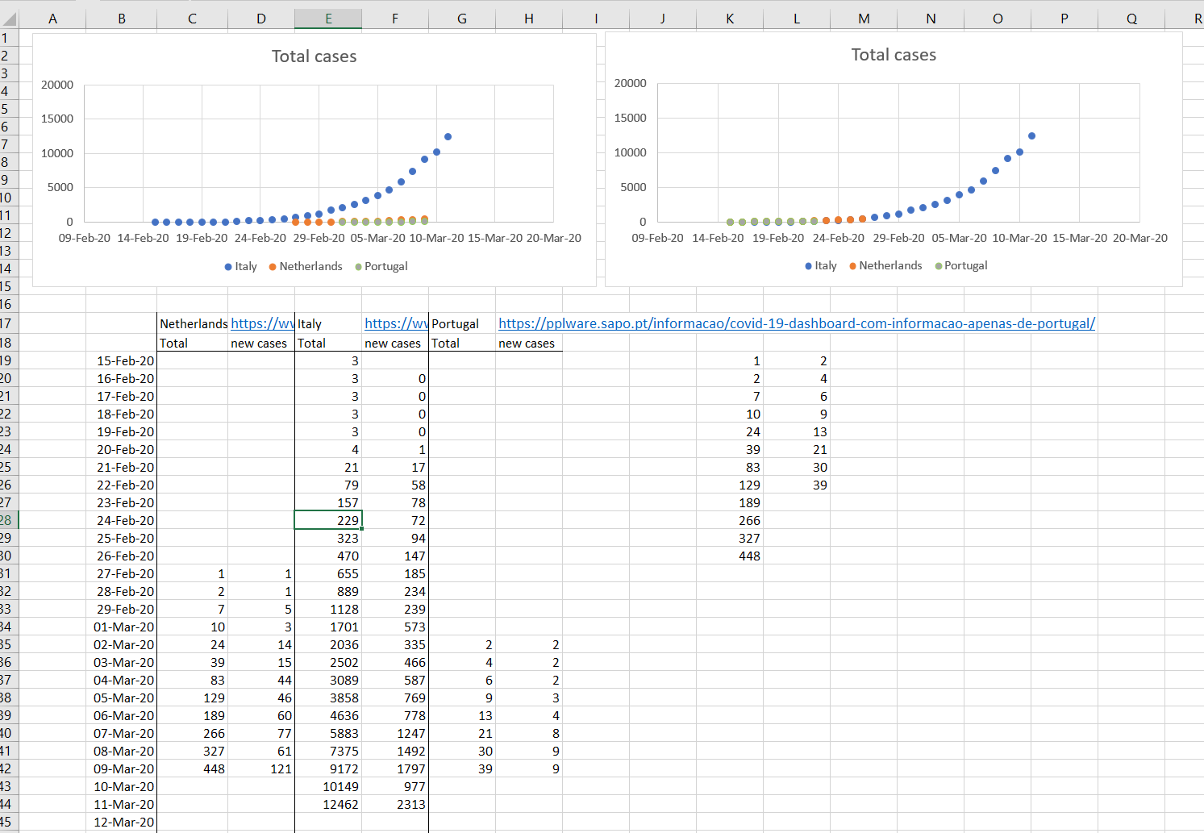Select column E header
The image size is (1204, 833).
click(328, 19)
